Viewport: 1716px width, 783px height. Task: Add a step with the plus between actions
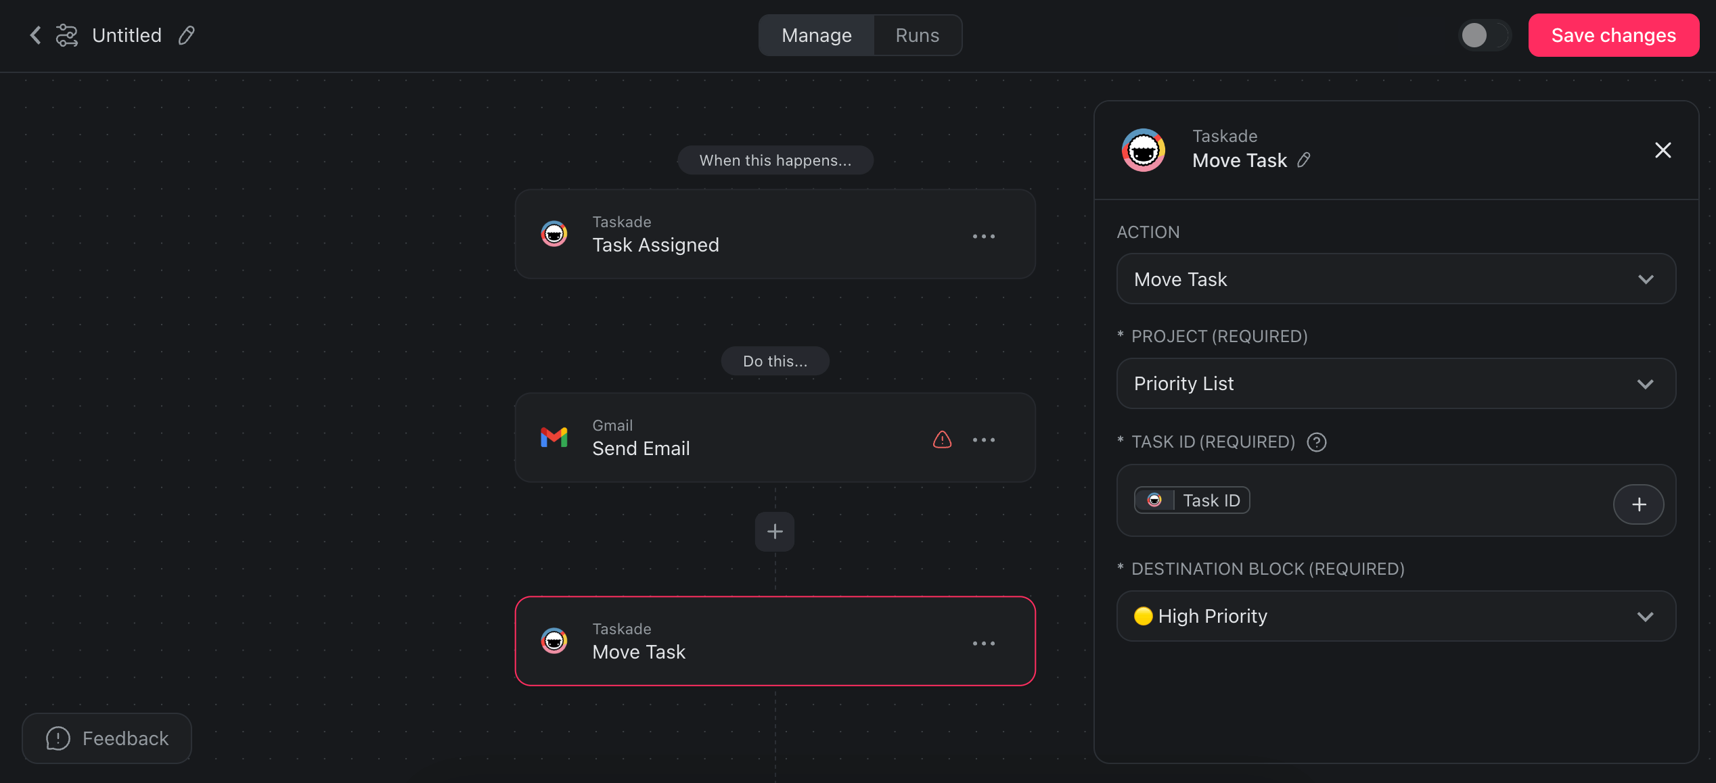(x=775, y=531)
